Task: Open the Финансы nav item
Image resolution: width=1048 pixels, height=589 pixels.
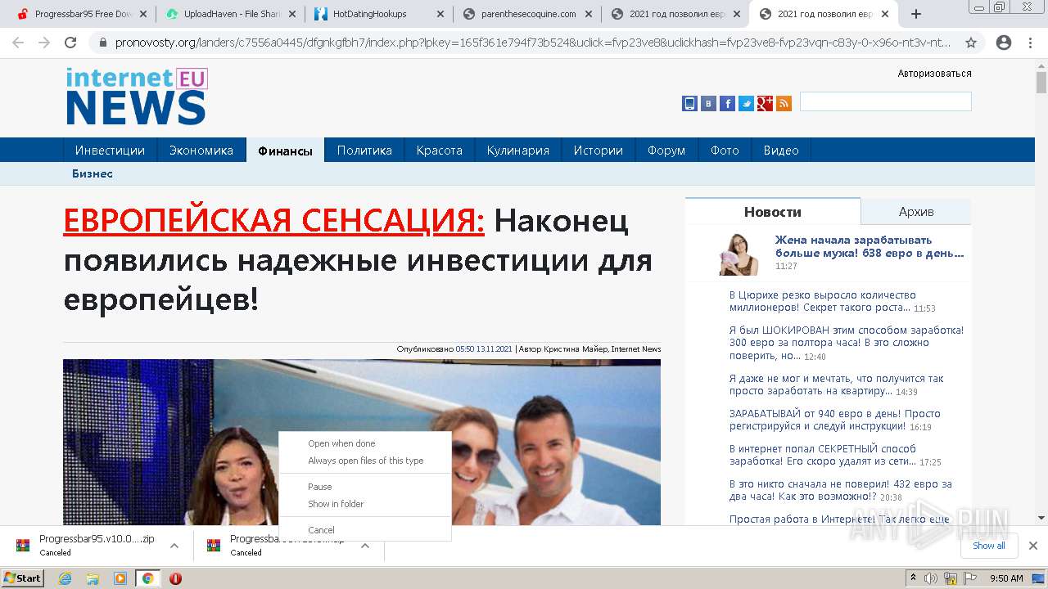Action: click(x=285, y=151)
